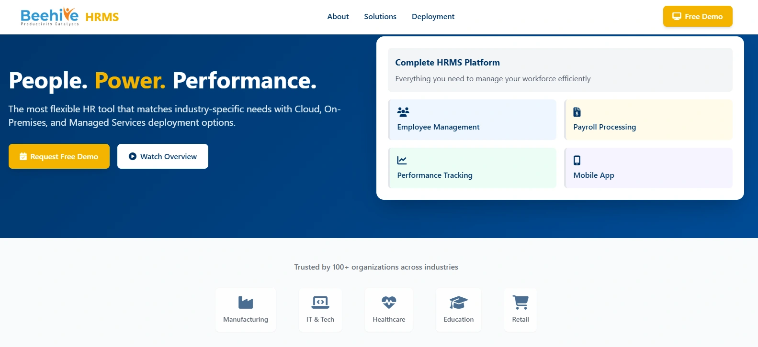Select the Manufacturing industry label
The image size is (758, 347).
246,319
